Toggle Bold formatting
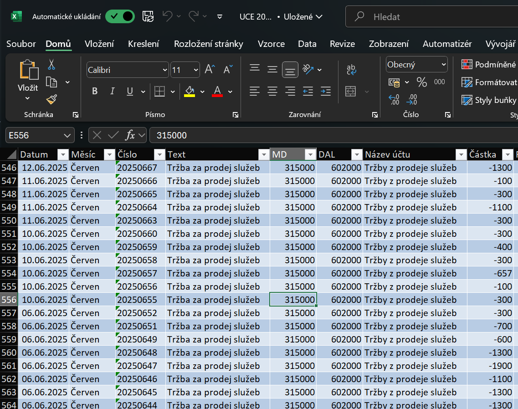This screenshot has height=409, width=518. 95,92
